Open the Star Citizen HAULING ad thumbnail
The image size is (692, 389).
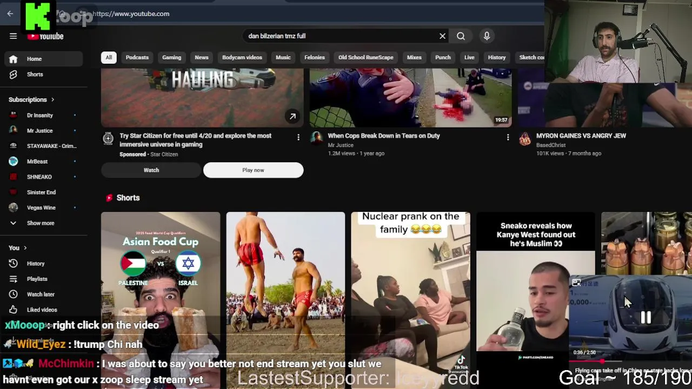(202, 97)
